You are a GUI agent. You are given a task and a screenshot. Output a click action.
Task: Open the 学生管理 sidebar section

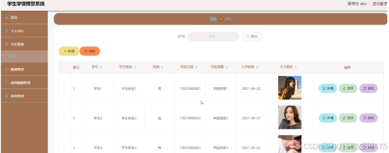pyautogui.click(x=24, y=44)
